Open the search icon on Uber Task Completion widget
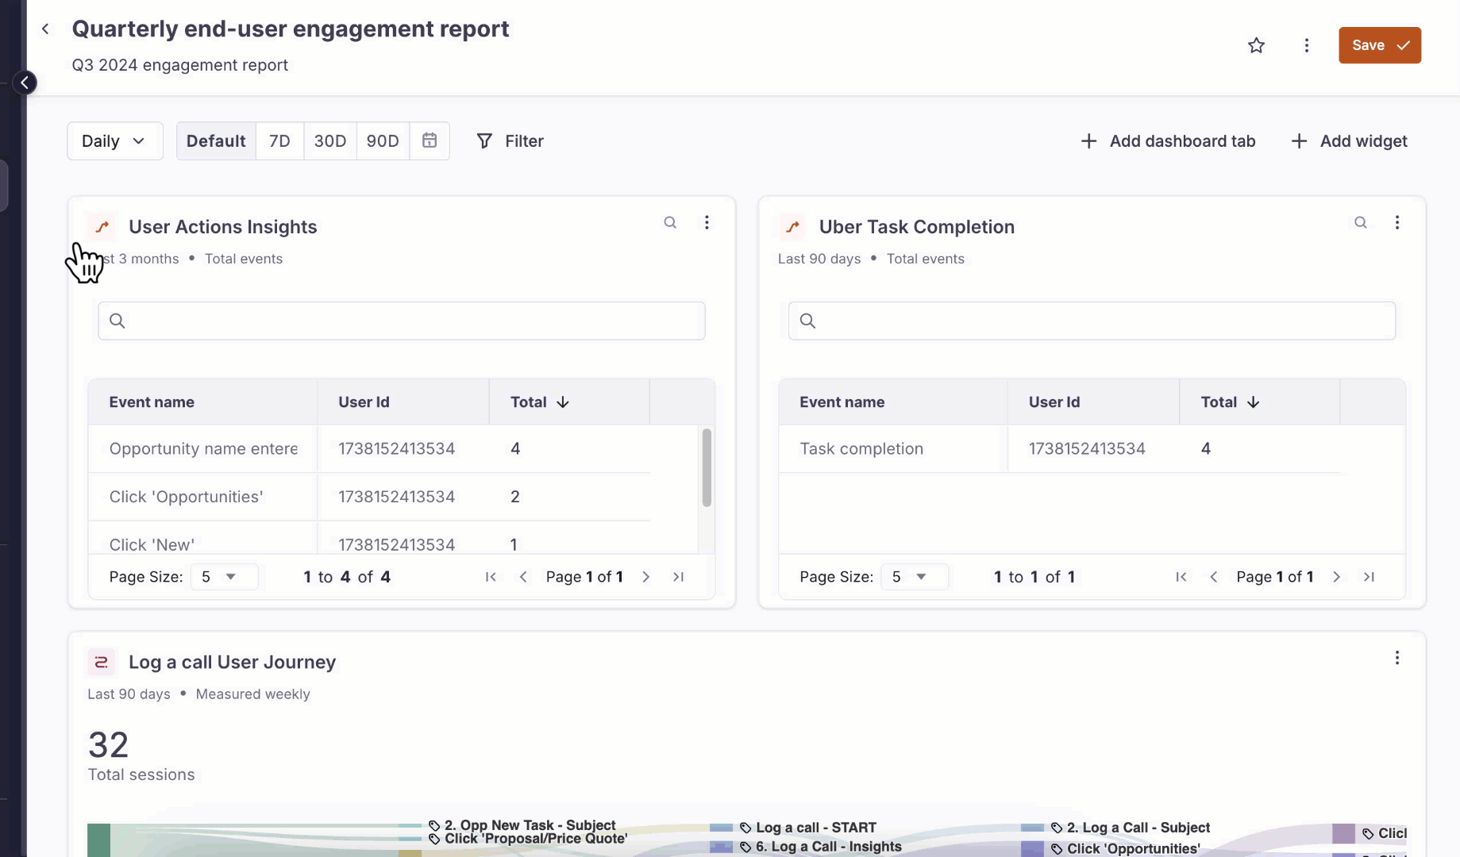 (x=1361, y=222)
